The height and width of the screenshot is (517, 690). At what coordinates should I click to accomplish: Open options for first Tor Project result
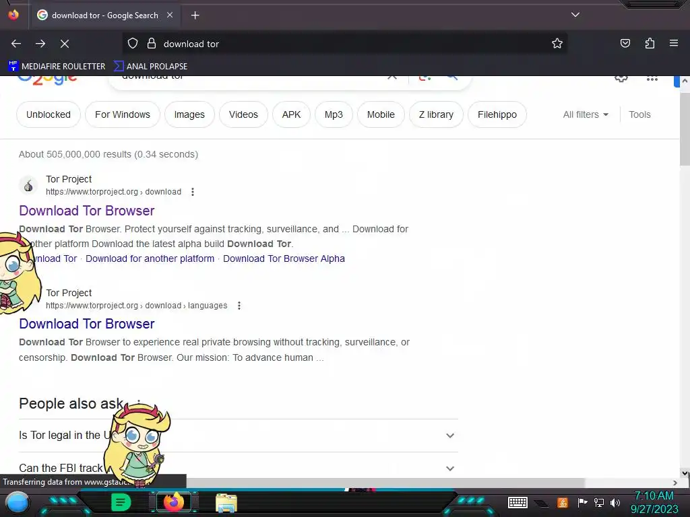click(193, 192)
